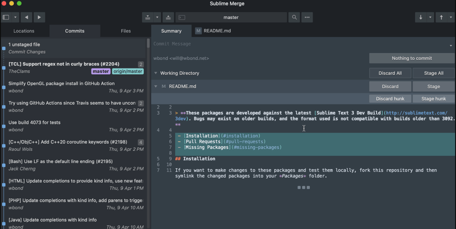Open the more options ellipsis menu
Viewport: 456px width, 229px height.
307,17
